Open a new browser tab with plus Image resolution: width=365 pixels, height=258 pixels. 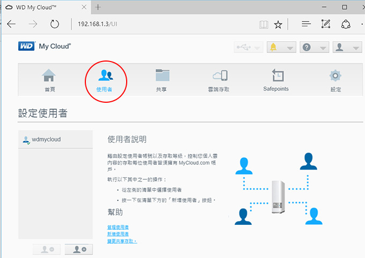tap(98, 7)
